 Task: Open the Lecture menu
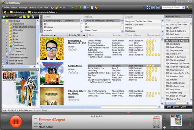32,8
